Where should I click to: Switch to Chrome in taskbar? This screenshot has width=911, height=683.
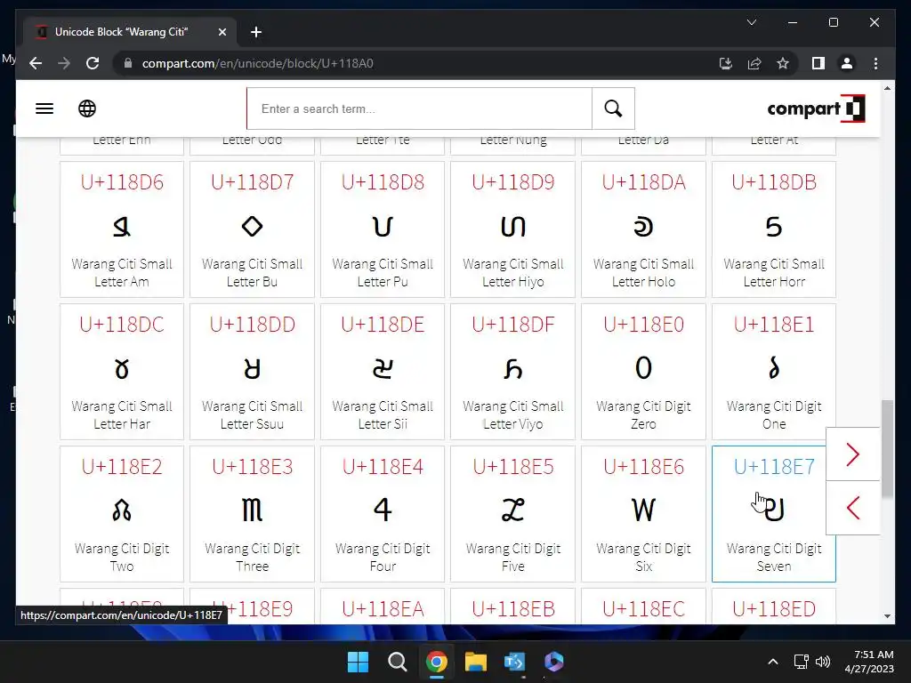(x=436, y=662)
